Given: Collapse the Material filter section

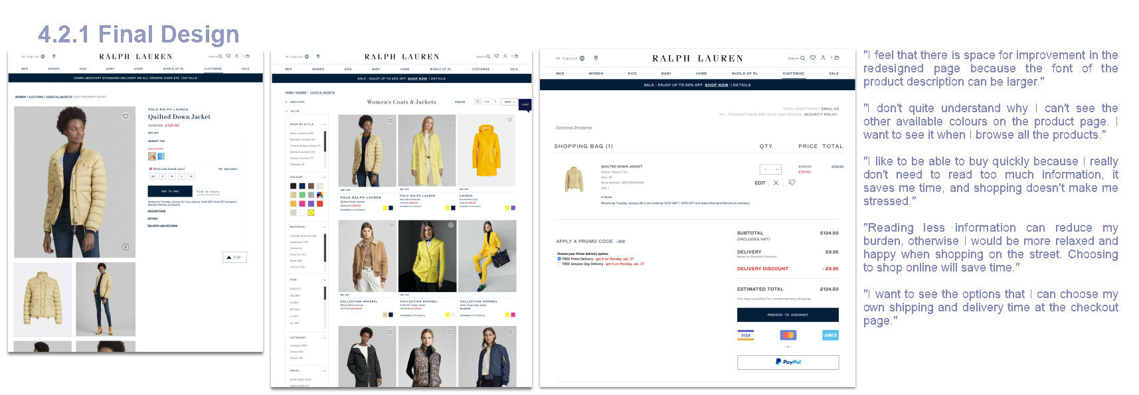Looking at the screenshot, I should click(x=324, y=227).
